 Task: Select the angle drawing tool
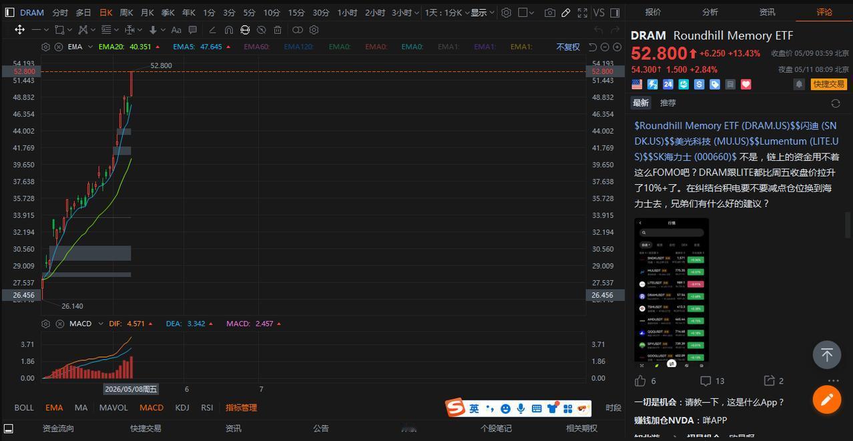point(212,29)
